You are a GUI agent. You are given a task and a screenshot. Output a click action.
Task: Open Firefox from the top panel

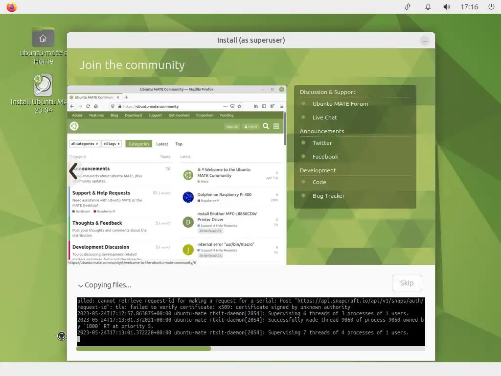click(12, 7)
